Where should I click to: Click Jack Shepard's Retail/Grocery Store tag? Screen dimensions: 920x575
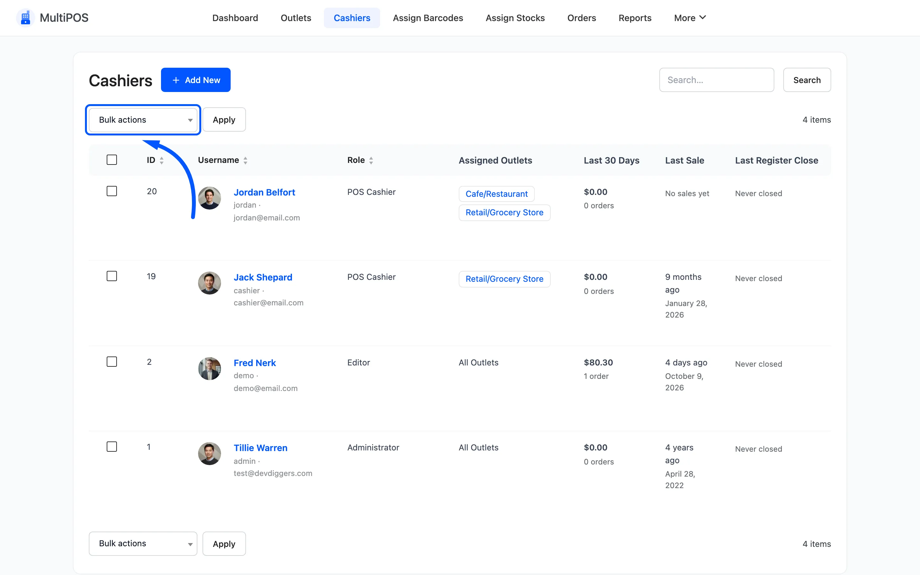[504, 279]
